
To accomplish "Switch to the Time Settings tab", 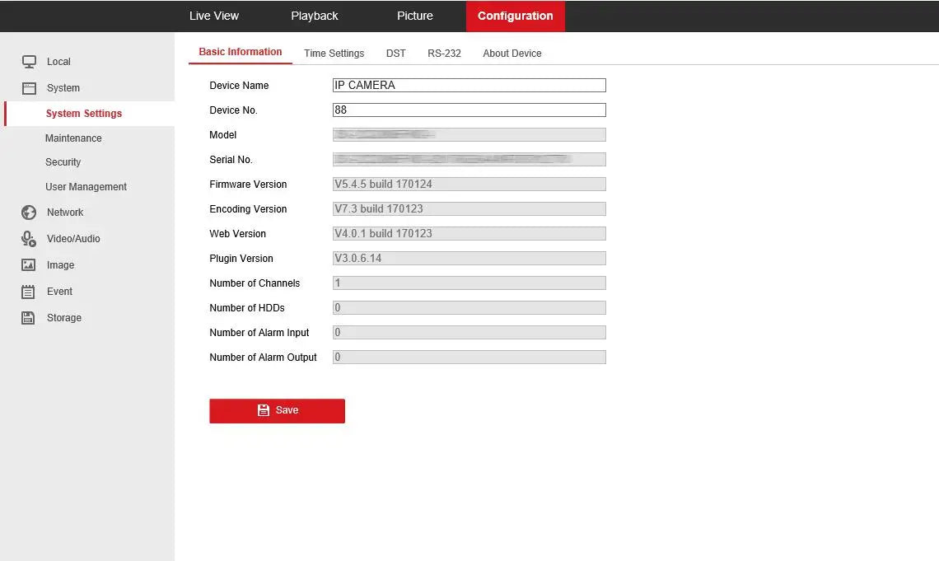I will tap(334, 53).
